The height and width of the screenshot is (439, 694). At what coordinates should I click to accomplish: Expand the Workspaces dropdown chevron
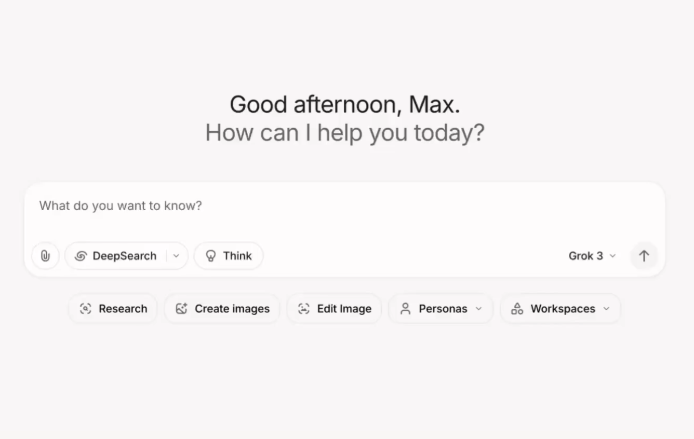pos(606,309)
